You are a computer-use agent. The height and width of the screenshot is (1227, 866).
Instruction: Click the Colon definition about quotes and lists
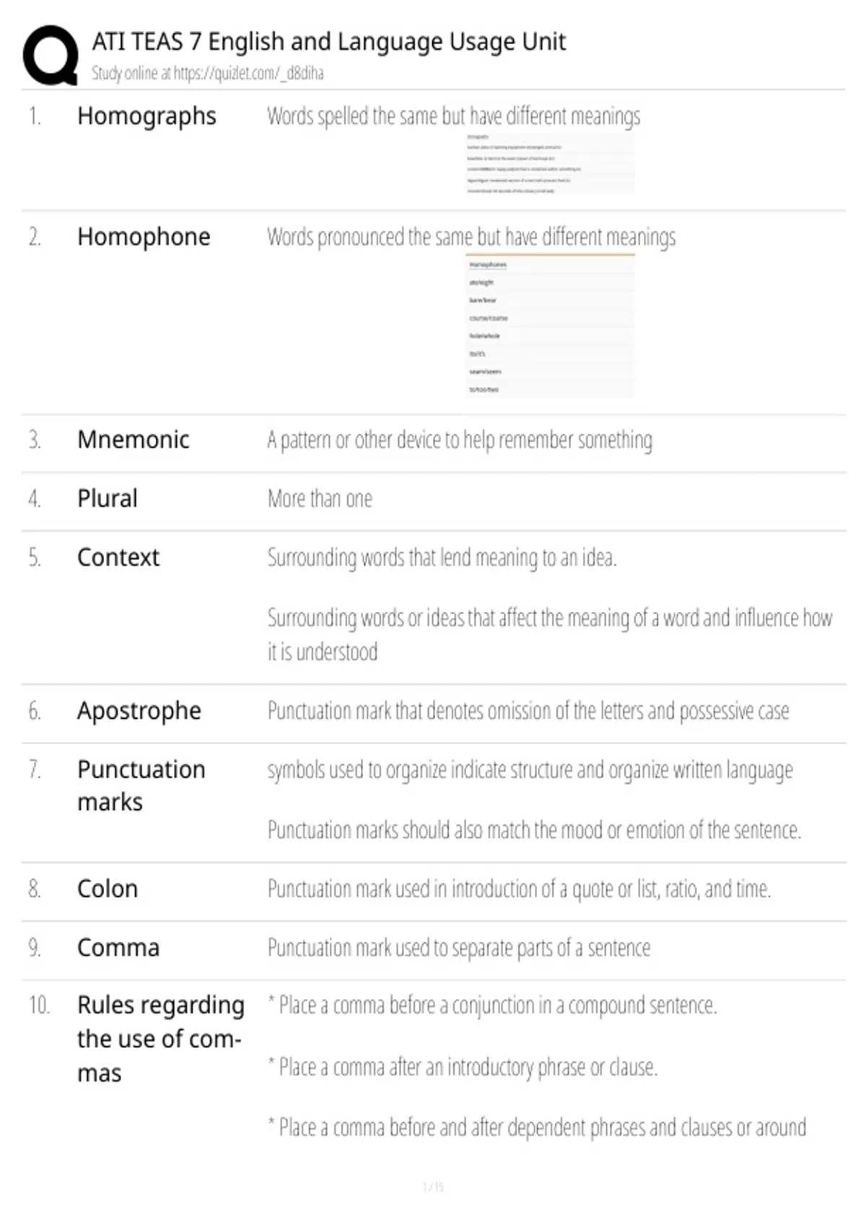pos(519,888)
